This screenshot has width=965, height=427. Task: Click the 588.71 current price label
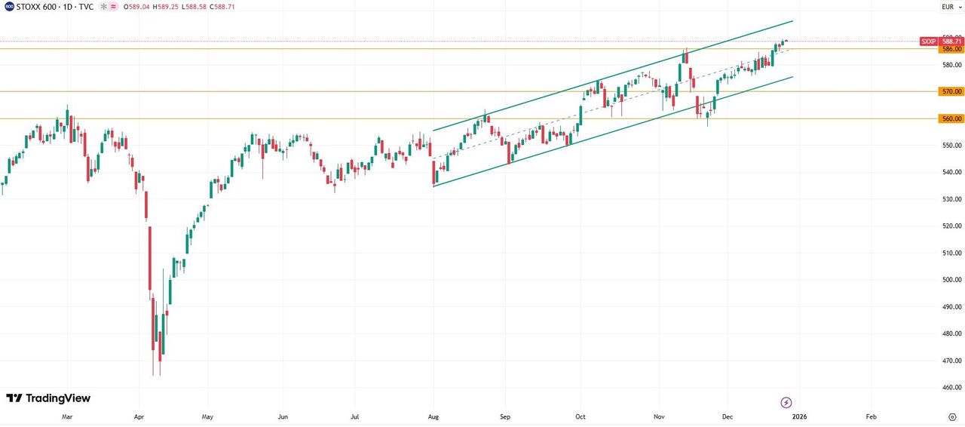pyautogui.click(x=951, y=41)
